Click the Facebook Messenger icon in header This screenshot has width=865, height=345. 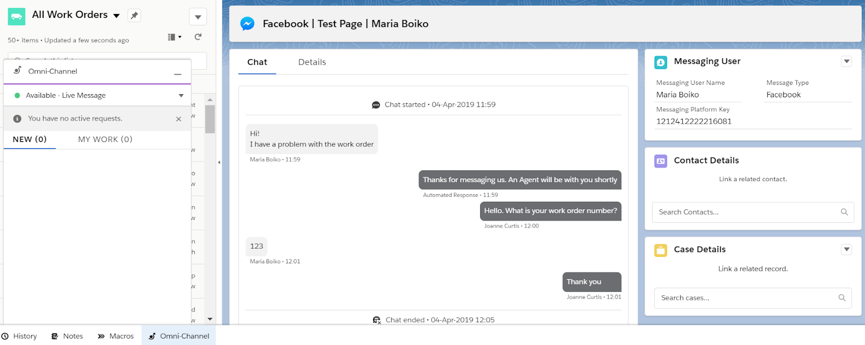[x=248, y=24]
